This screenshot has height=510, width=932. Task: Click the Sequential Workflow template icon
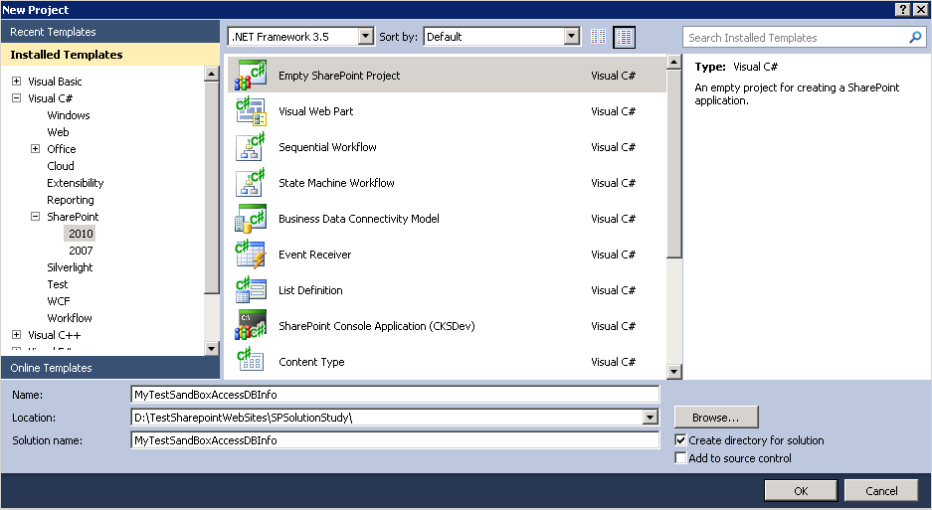coord(251,147)
